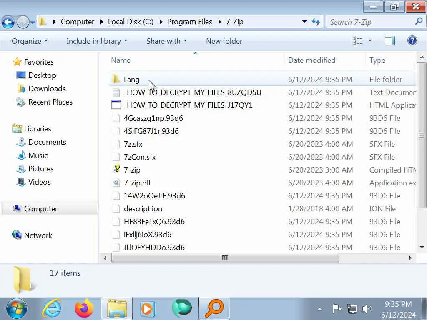Select file iFxllj6ioX.93d6
Viewport: 427px width, 320px height.
pos(148,235)
